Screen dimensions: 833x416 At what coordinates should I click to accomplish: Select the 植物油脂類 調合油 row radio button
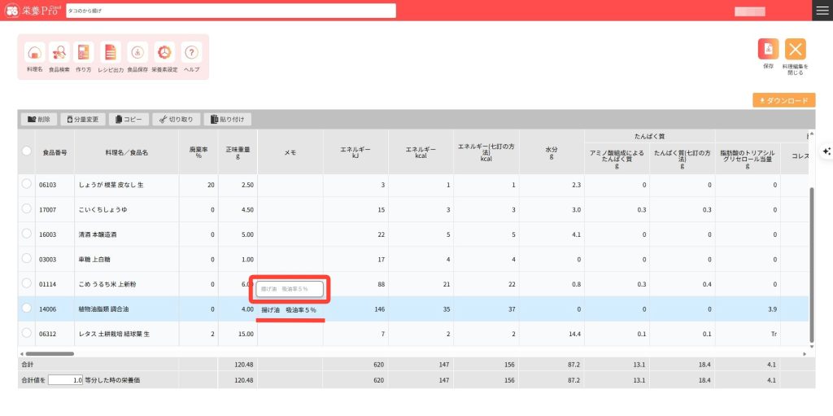click(x=27, y=309)
